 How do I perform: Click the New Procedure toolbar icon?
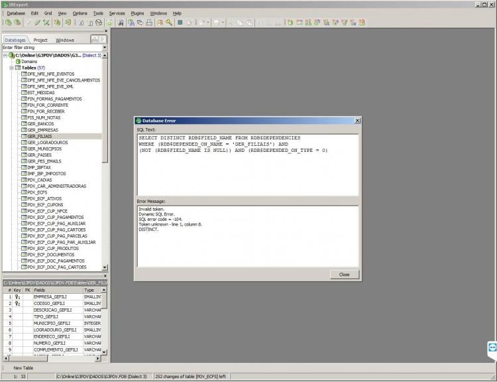pyautogui.click(x=317, y=23)
